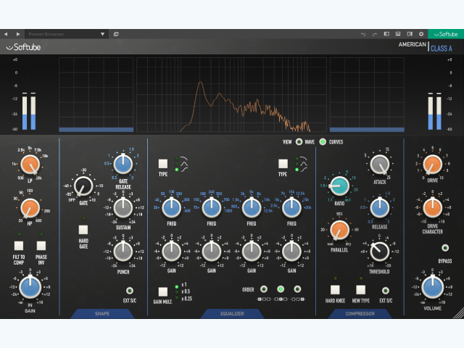Click the high-mid FREQ knob at 5k
This screenshot has height=348, width=464.
click(252, 208)
